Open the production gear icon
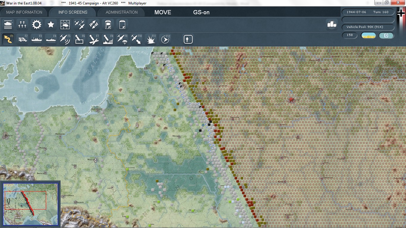 click(x=37, y=24)
